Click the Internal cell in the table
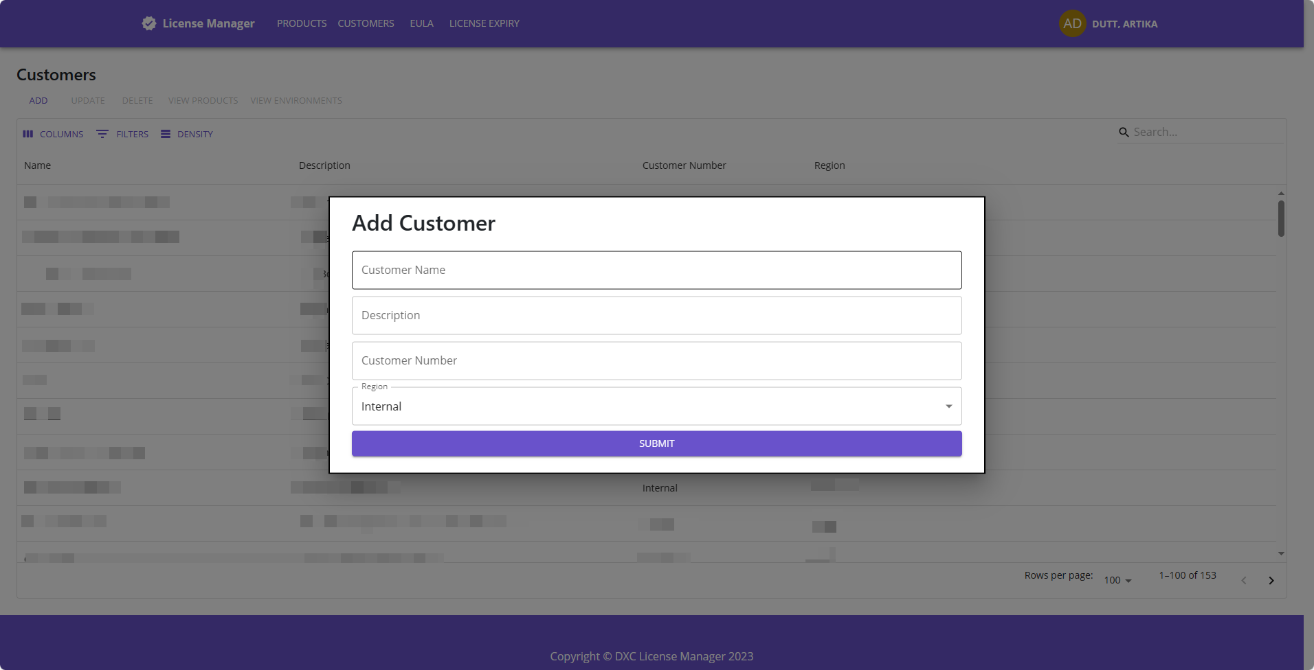Image resolution: width=1314 pixels, height=670 pixels. point(660,488)
